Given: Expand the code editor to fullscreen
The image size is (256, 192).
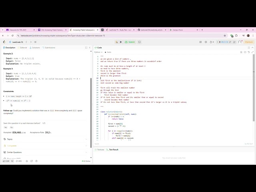Looking at the screenshot, I should coord(252,52).
